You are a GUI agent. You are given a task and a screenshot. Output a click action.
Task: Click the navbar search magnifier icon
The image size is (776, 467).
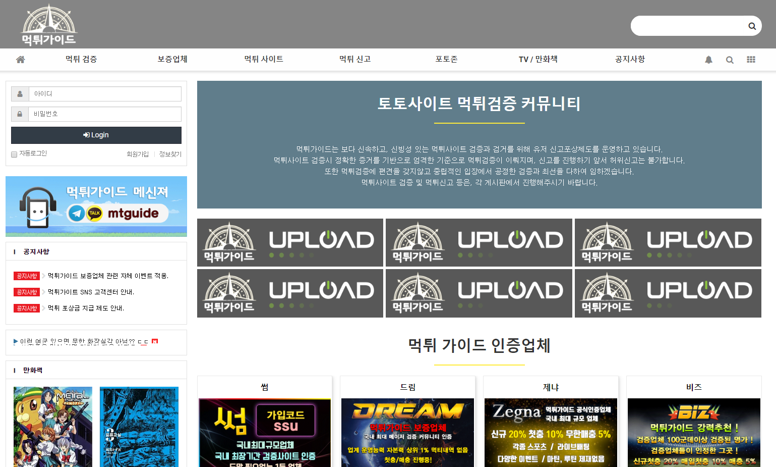(730, 60)
